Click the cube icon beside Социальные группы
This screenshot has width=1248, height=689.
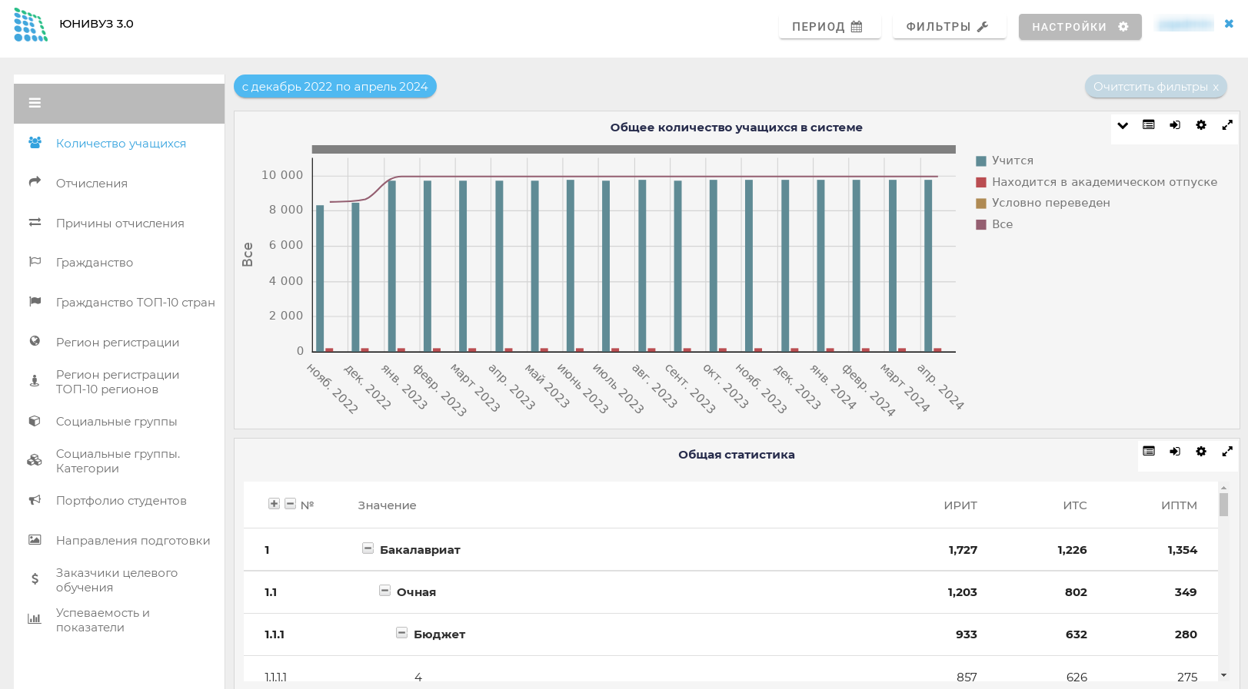pos(35,421)
